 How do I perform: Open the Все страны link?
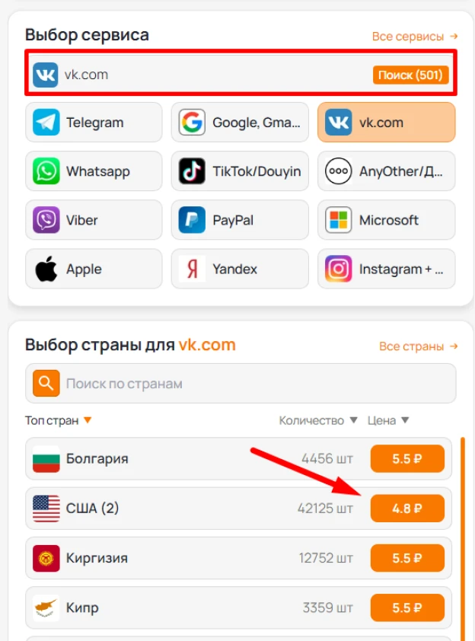(418, 346)
